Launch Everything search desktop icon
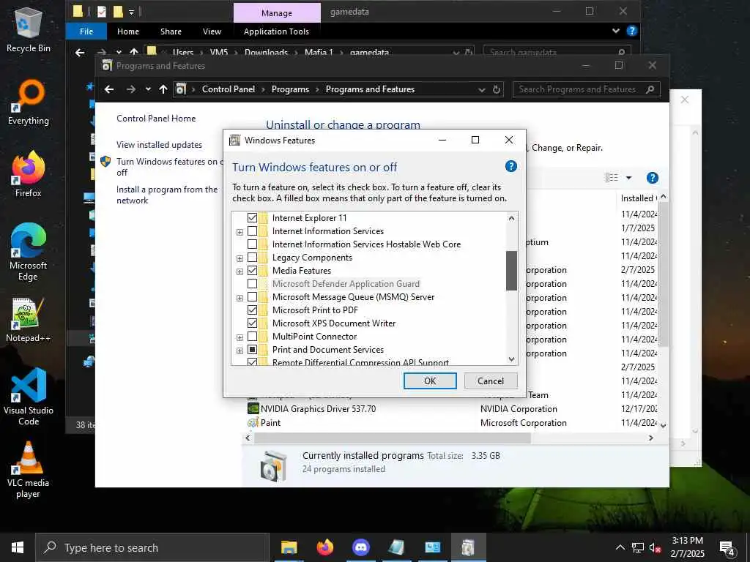 29,102
